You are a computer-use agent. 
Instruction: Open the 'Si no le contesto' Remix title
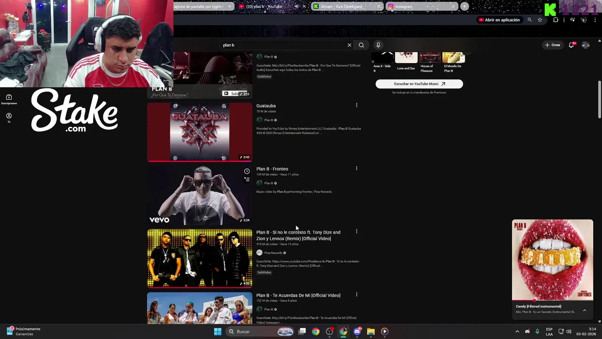pyautogui.click(x=298, y=235)
